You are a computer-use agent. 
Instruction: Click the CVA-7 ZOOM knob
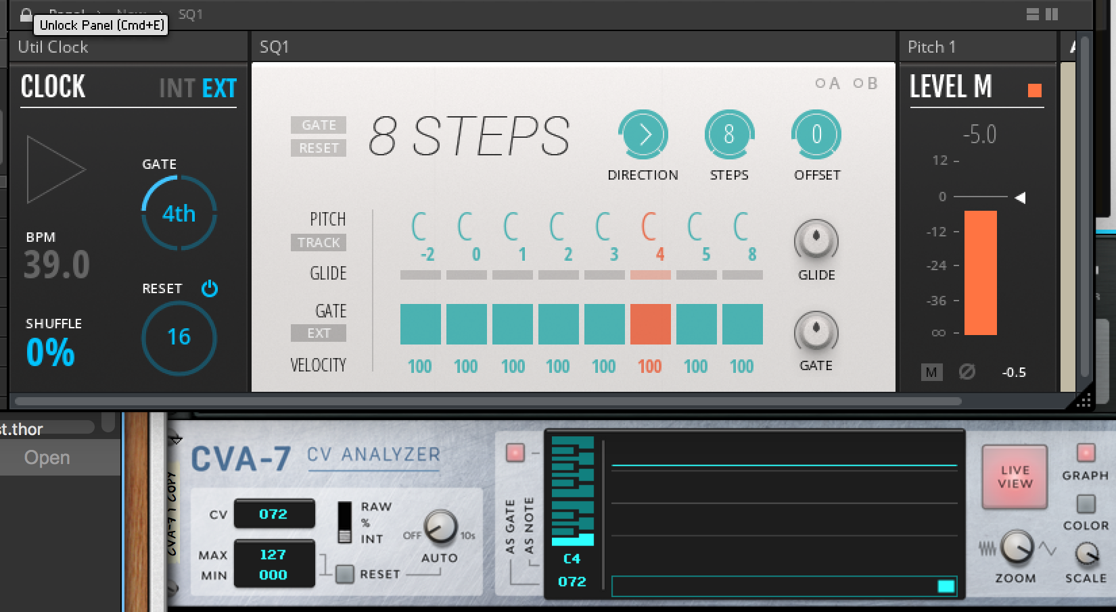pos(1017,547)
